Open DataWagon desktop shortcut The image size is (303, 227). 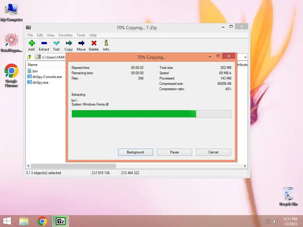tap(12, 43)
